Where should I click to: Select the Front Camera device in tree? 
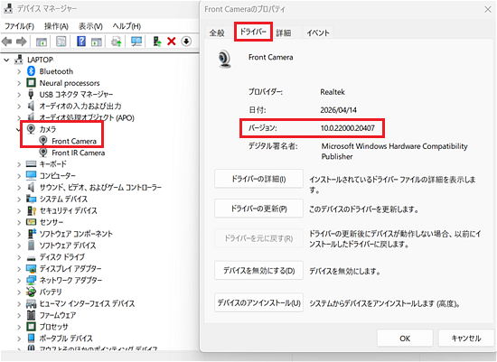74,141
